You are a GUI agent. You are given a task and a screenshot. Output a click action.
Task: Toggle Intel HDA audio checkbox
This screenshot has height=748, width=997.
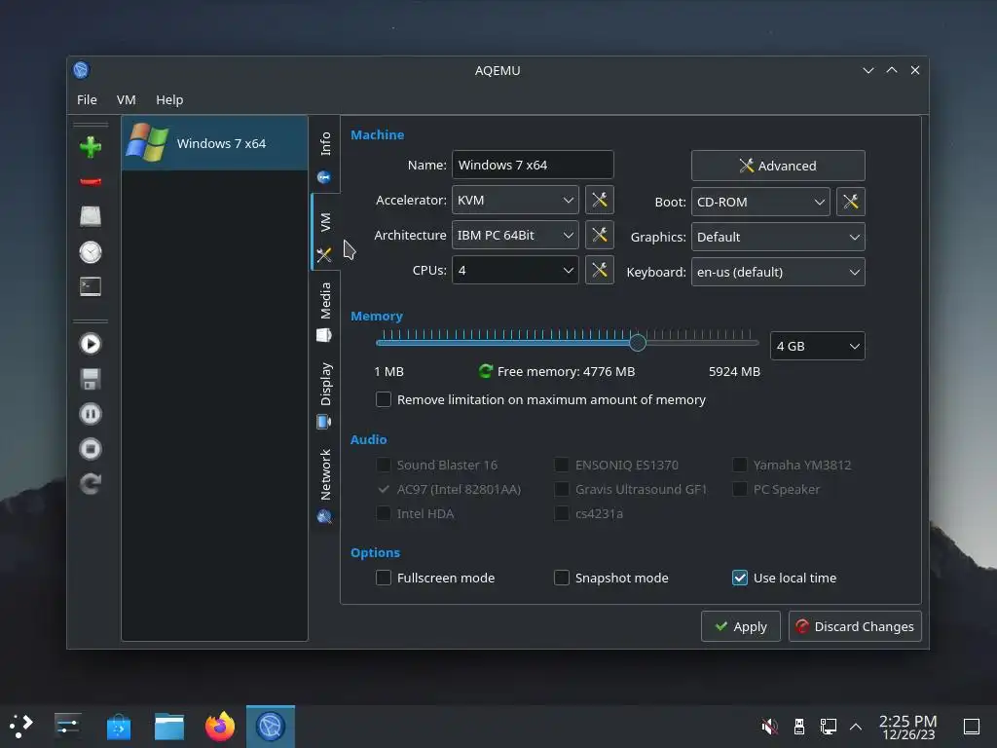(384, 513)
